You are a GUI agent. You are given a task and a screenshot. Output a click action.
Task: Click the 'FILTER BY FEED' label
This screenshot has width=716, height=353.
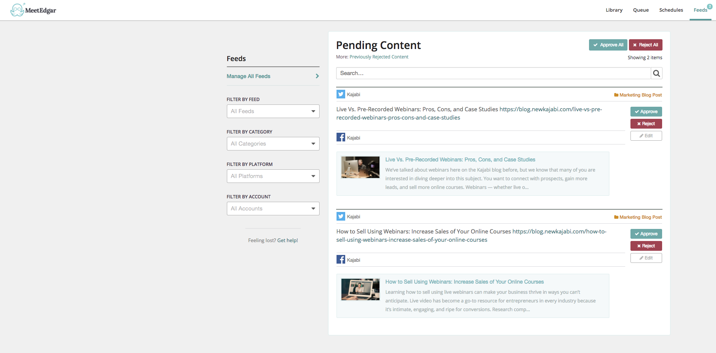pos(243,100)
